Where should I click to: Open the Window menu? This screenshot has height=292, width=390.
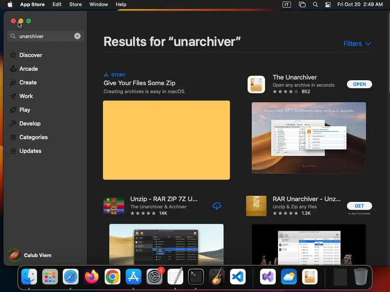click(x=99, y=4)
